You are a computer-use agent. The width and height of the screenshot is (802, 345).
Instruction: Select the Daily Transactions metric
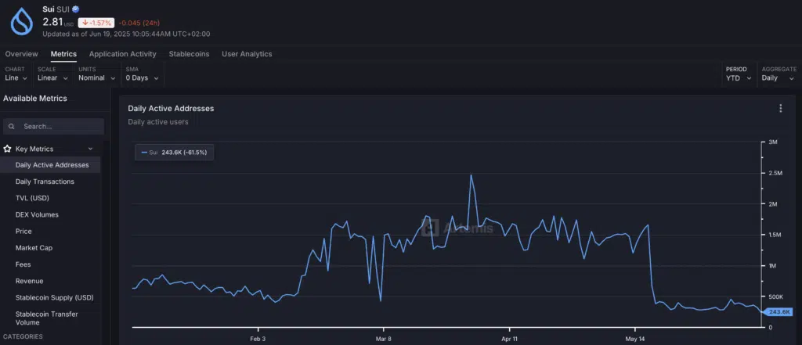(45, 181)
